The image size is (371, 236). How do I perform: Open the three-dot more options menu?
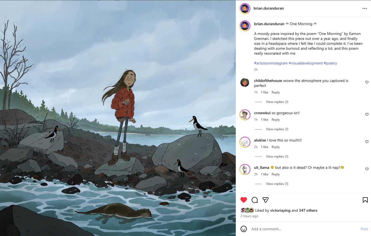[x=364, y=8]
